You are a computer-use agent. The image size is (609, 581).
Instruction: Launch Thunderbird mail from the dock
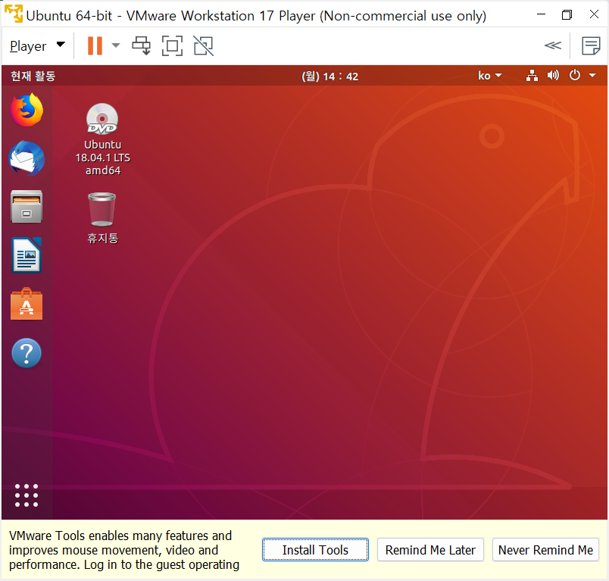click(27, 158)
